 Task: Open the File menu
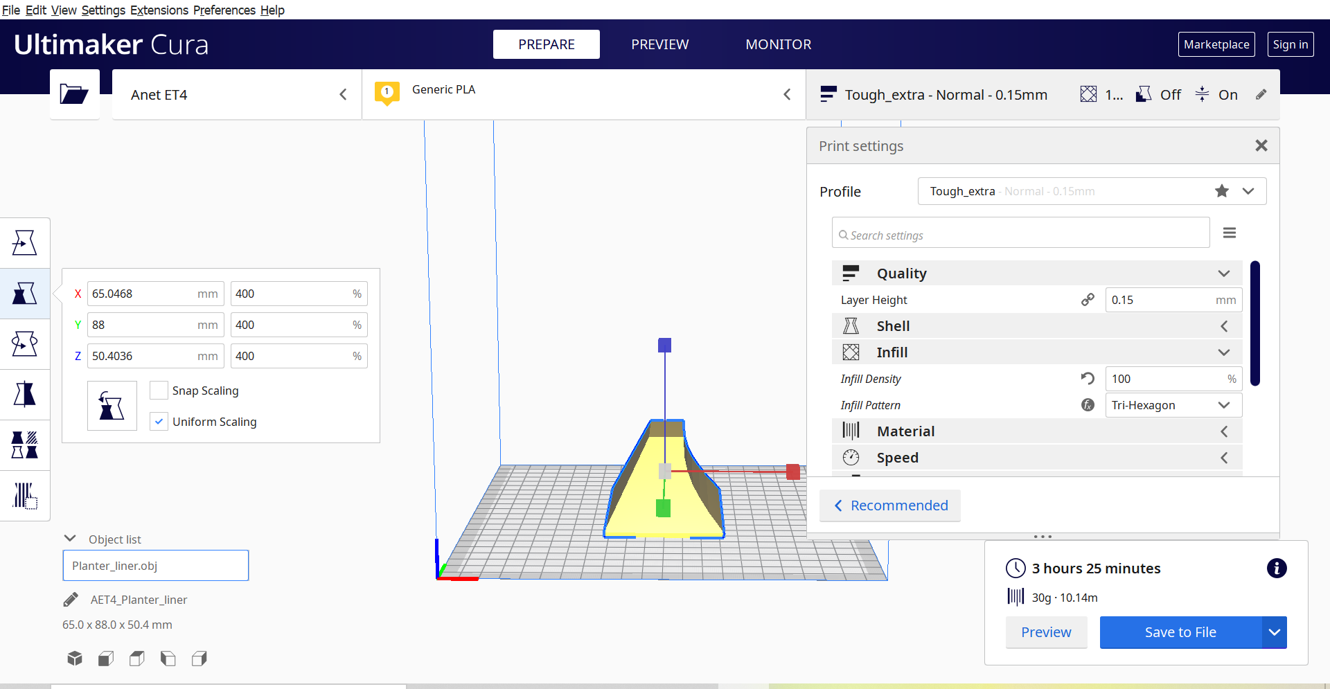pyautogui.click(x=11, y=10)
